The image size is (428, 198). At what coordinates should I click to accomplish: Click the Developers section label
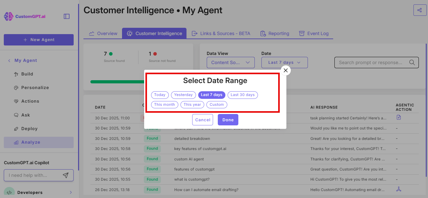tap(30, 192)
